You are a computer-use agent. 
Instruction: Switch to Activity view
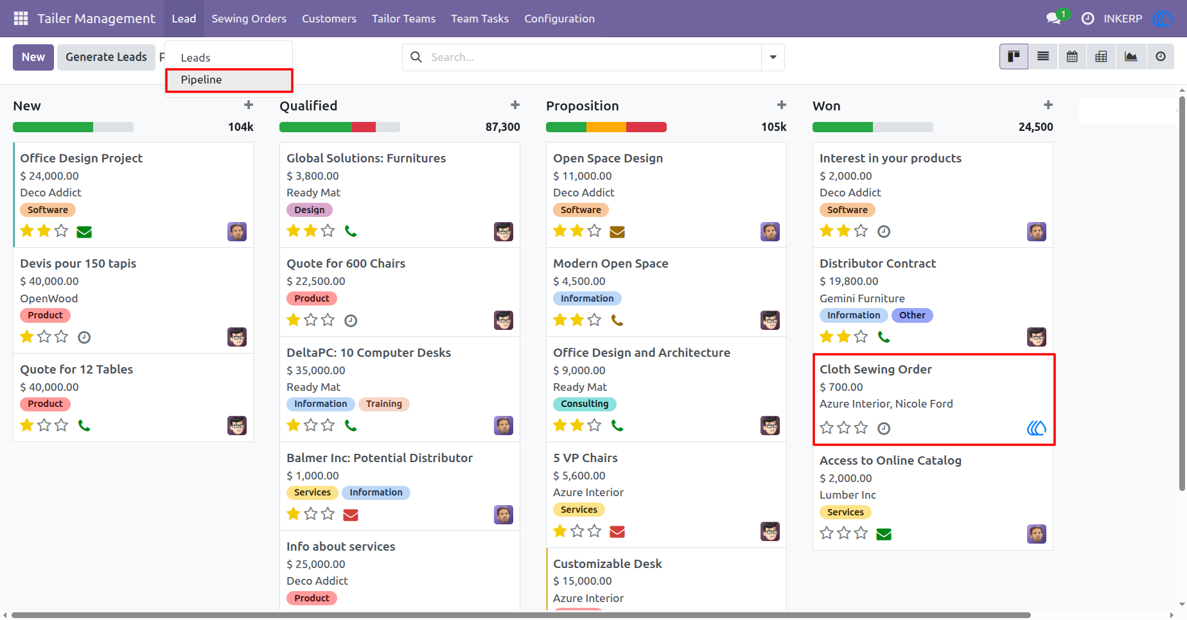point(1160,56)
